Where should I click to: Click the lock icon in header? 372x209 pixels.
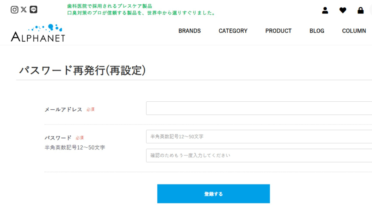tap(360, 10)
